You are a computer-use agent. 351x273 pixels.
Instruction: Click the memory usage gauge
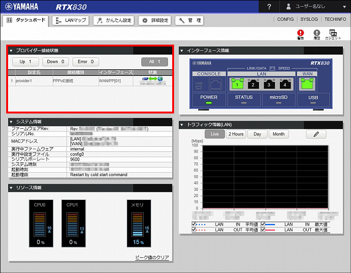[x=139, y=223]
